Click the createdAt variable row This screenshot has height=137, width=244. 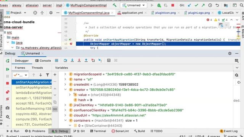pos(146,84)
